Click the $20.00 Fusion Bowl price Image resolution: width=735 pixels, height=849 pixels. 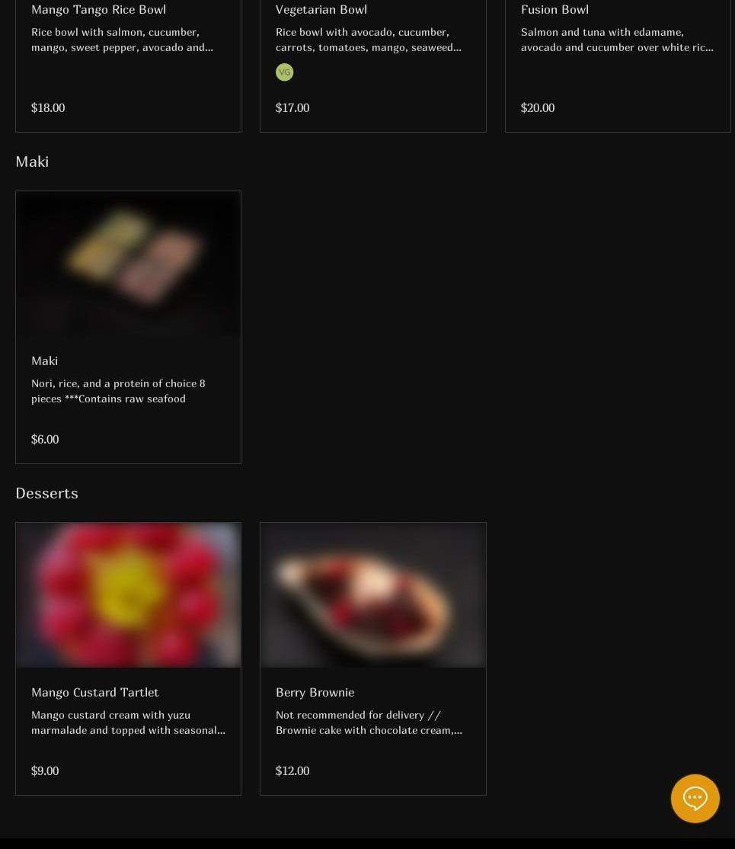[538, 107]
